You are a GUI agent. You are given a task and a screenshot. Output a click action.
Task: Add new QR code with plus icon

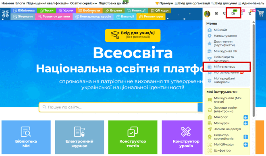click(x=245, y=144)
